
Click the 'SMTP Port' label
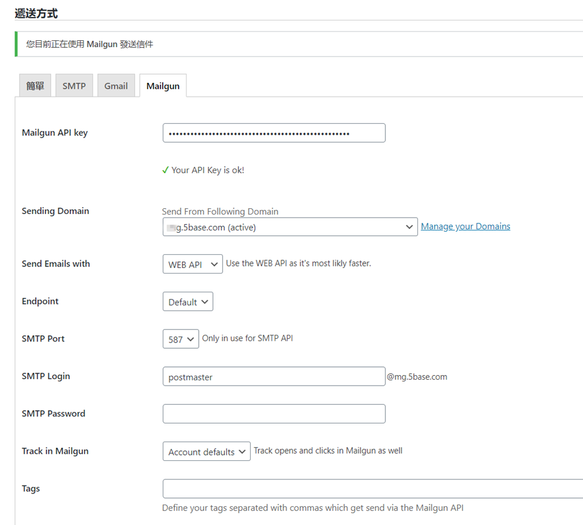pyautogui.click(x=43, y=338)
